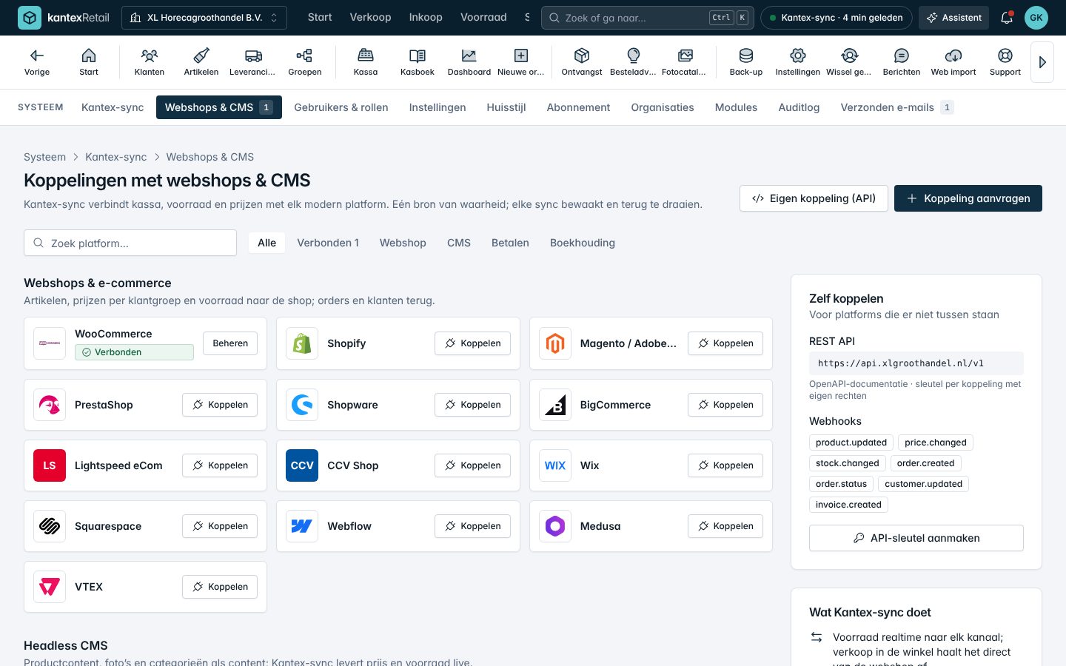The height and width of the screenshot is (666, 1066).
Task: Switch to the Gebruikers & rollen tab
Action: click(x=341, y=107)
